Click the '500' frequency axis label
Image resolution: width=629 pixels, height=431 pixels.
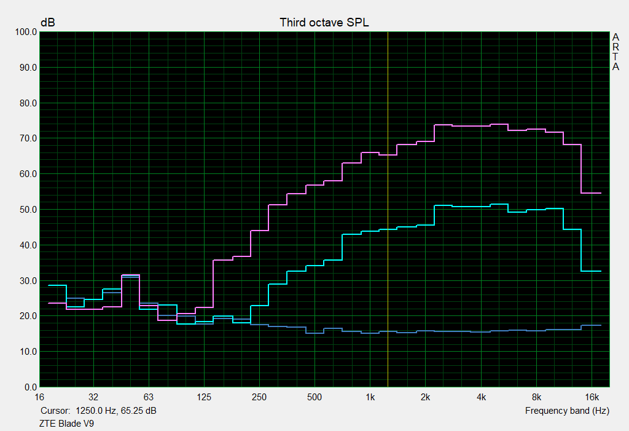coord(314,397)
